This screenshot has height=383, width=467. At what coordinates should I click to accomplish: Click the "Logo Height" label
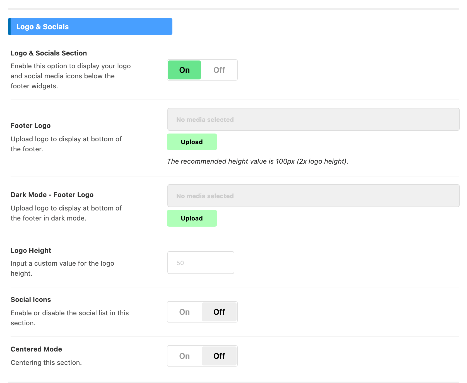31,251
